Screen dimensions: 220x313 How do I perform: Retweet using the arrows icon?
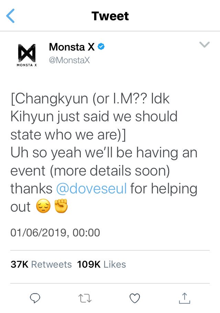[85, 298]
